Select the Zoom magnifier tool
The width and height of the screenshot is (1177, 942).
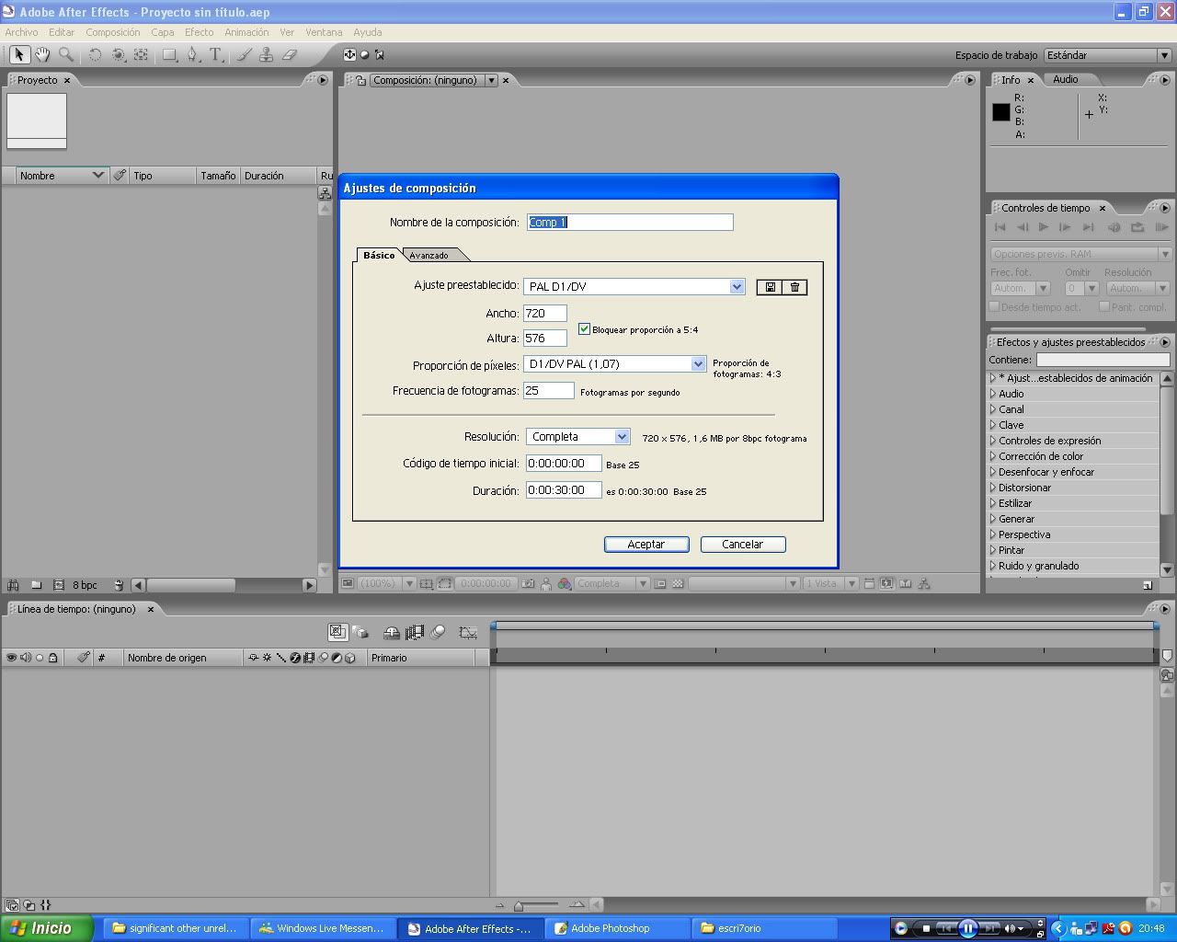coord(66,55)
